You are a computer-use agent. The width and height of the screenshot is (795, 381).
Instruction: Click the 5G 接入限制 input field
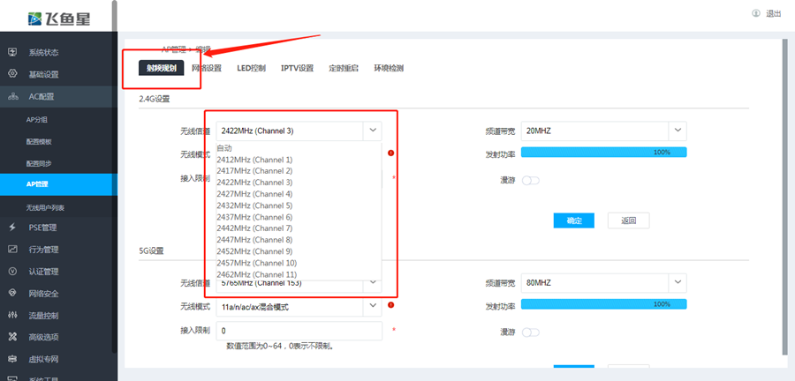(299, 331)
